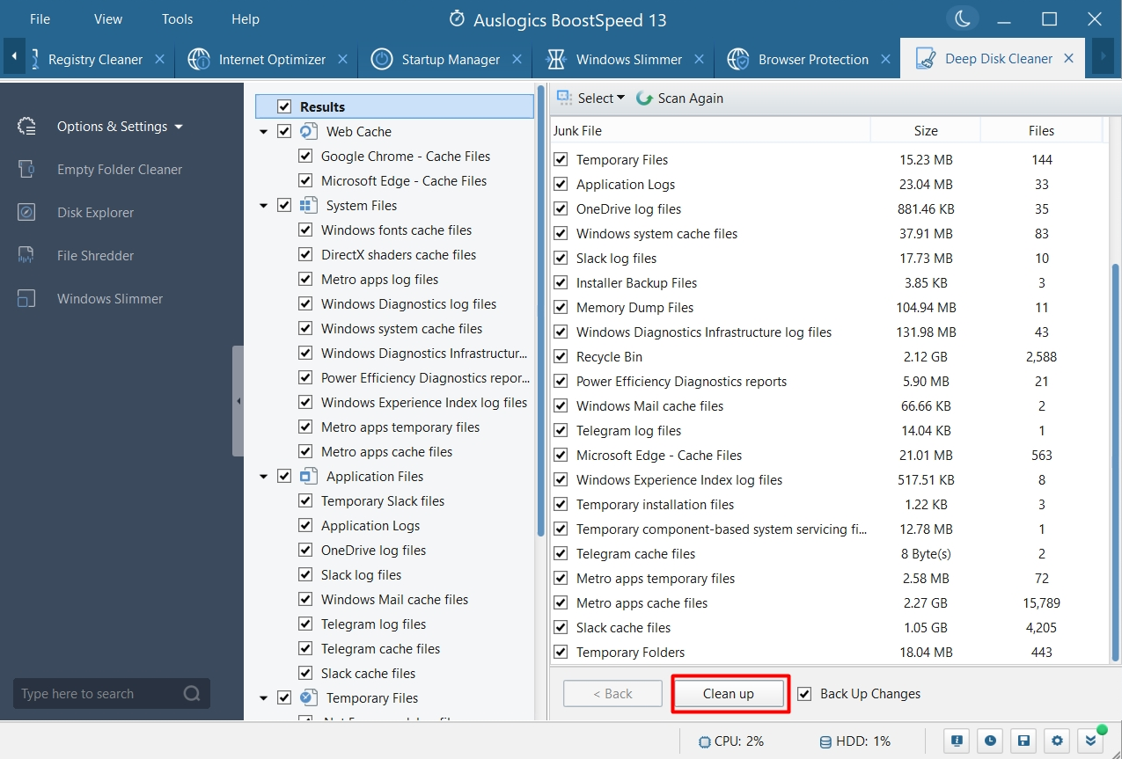
Task: Click the HDD disk icon in status bar
Action: point(825,741)
